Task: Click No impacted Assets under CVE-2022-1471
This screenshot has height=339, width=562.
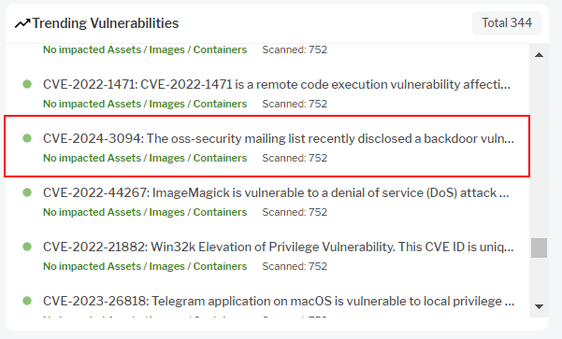Action: [x=145, y=104]
